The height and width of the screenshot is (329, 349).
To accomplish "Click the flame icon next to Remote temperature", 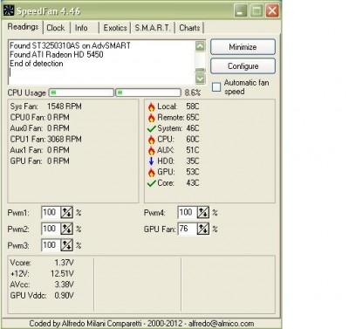I will click(151, 118).
